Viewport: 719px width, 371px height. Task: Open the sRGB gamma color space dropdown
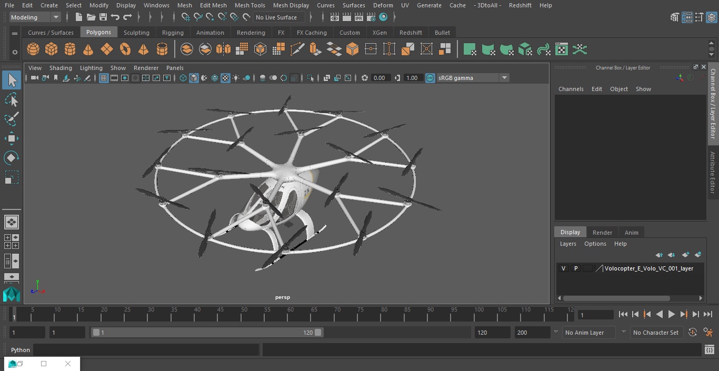tap(473, 78)
